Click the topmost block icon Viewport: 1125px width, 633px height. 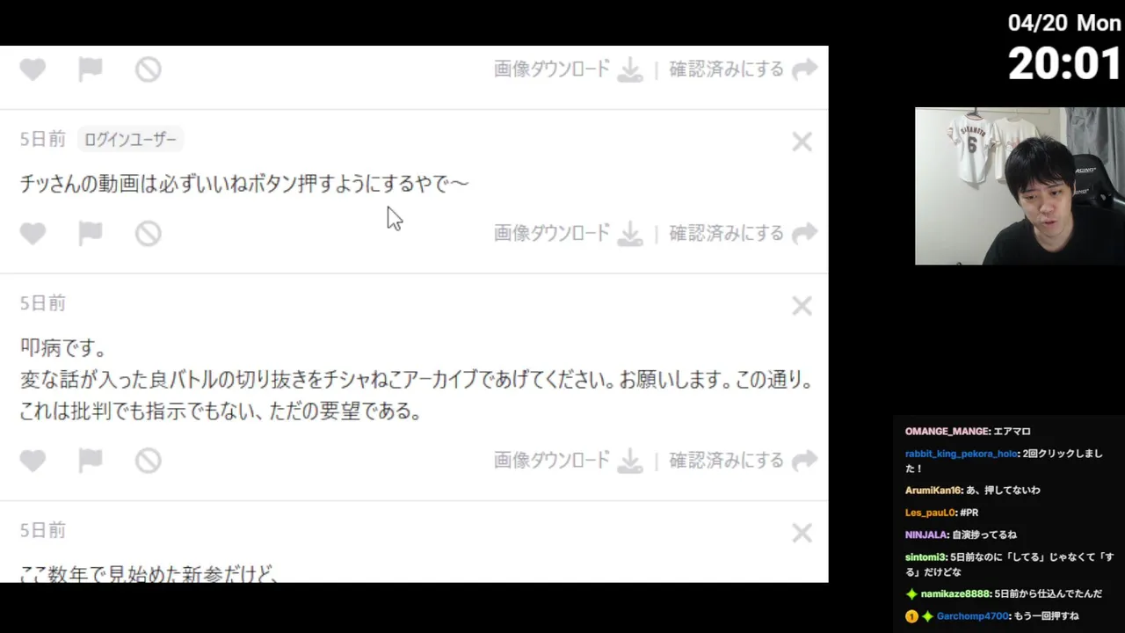click(x=148, y=69)
